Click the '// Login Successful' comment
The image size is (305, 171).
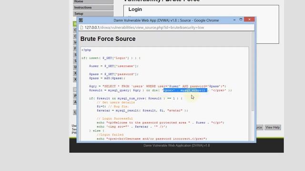click(115, 119)
